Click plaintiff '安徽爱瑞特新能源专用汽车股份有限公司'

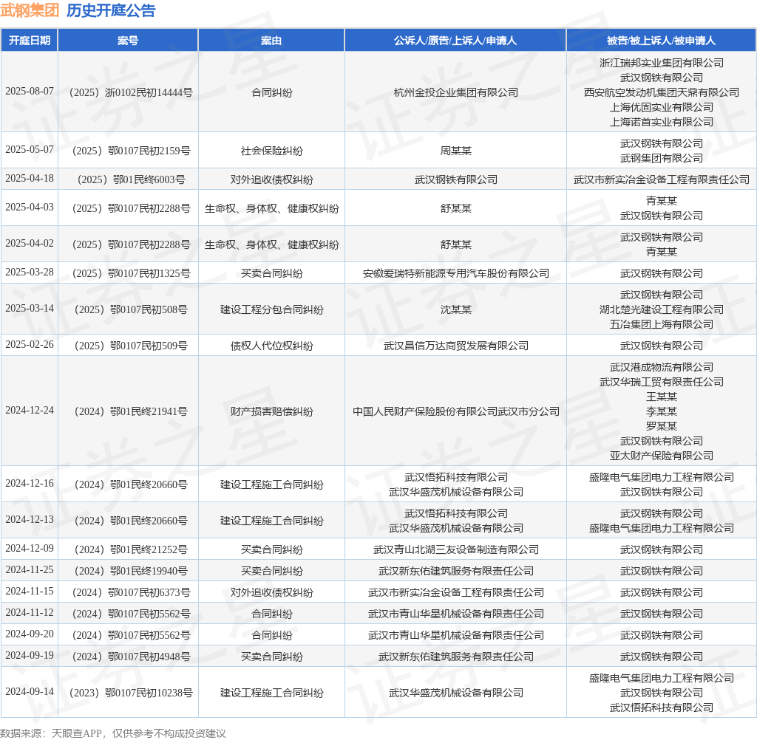click(x=455, y=273)
